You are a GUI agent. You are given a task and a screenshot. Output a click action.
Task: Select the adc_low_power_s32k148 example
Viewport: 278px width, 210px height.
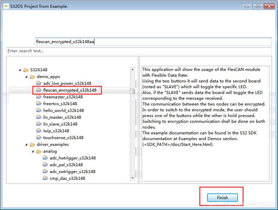(67, 83)
